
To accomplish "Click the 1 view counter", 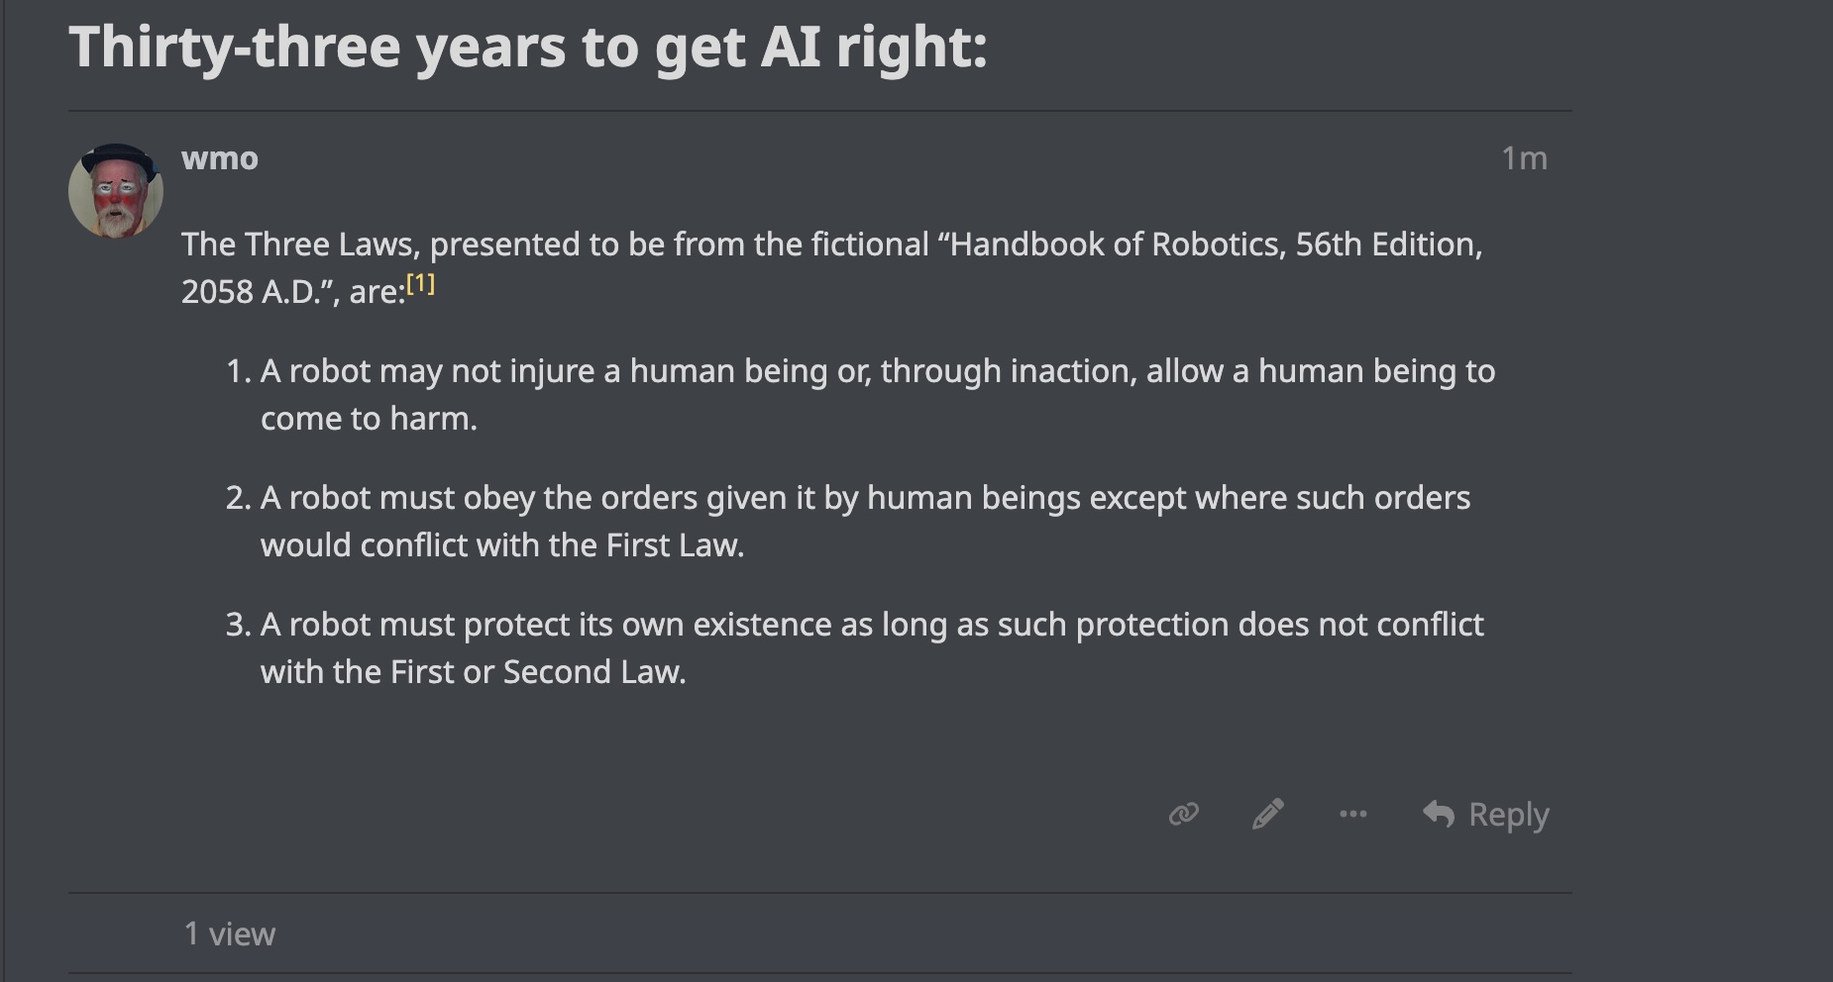I will click(x=230, y=933).
